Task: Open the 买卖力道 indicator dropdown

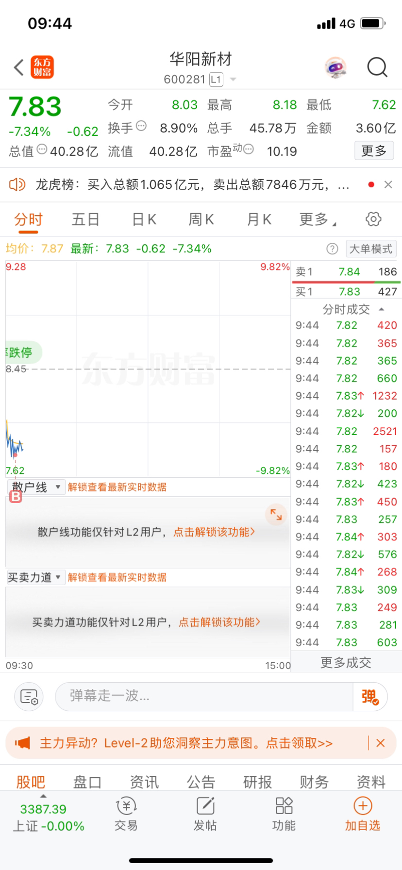Action: point(35,577)
